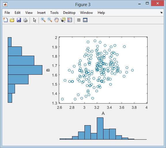
Task: Open the Help menu
Action: pos(101,13)
